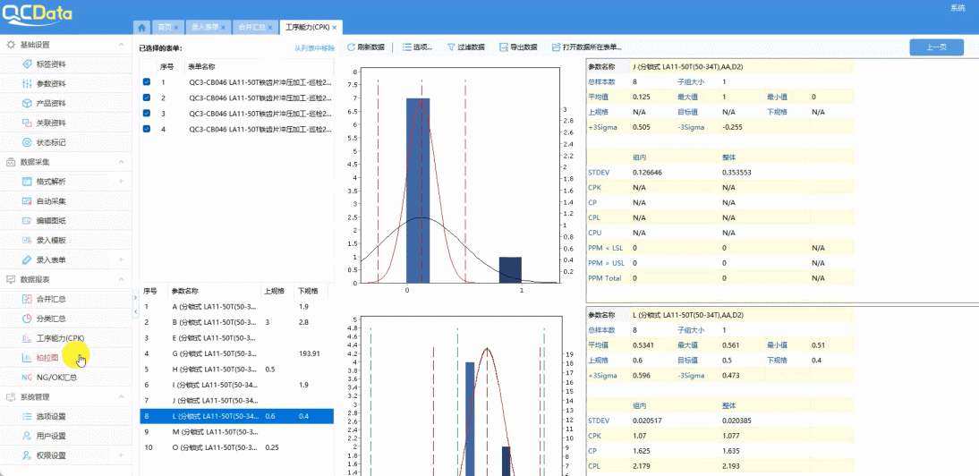This screenshot has width=979, height=476.
Task: Uncheck the checkbox for form row 1
Action: click(147, 82)
